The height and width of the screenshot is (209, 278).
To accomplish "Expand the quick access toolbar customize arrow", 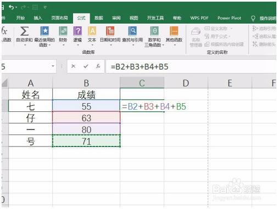I will [45, 7].
